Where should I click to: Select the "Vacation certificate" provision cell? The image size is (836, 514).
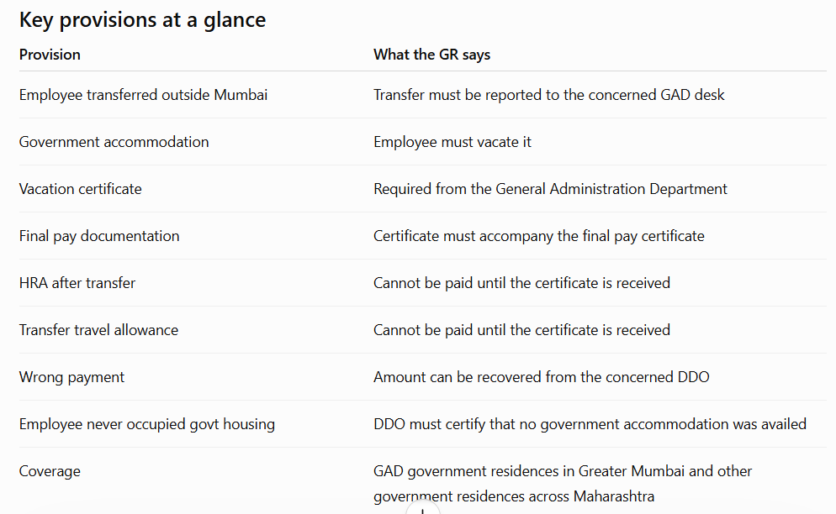tap(81, 189)
